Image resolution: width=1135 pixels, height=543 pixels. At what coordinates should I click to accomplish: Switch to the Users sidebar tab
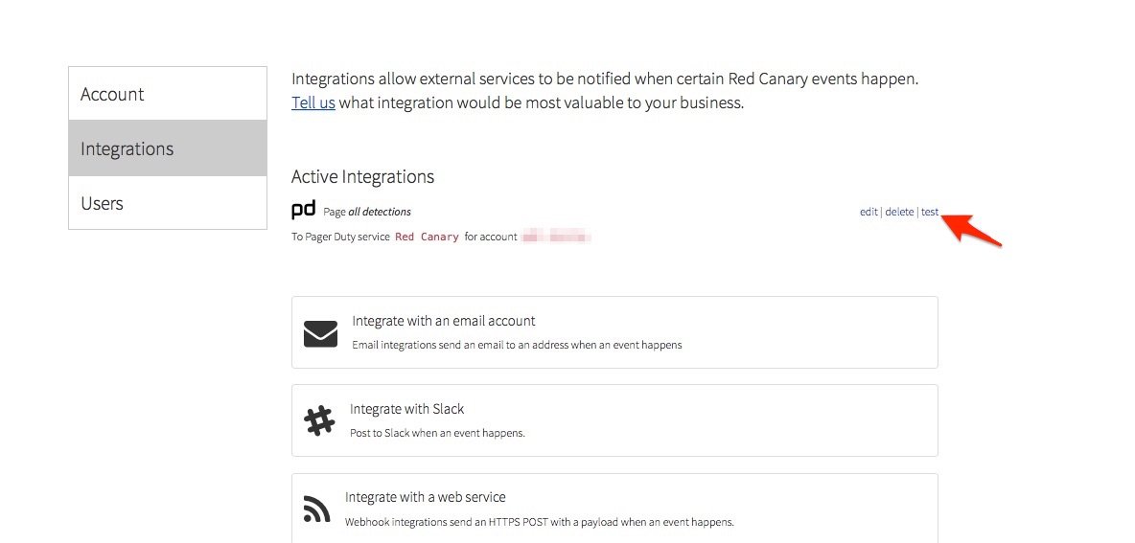[168, 203]
